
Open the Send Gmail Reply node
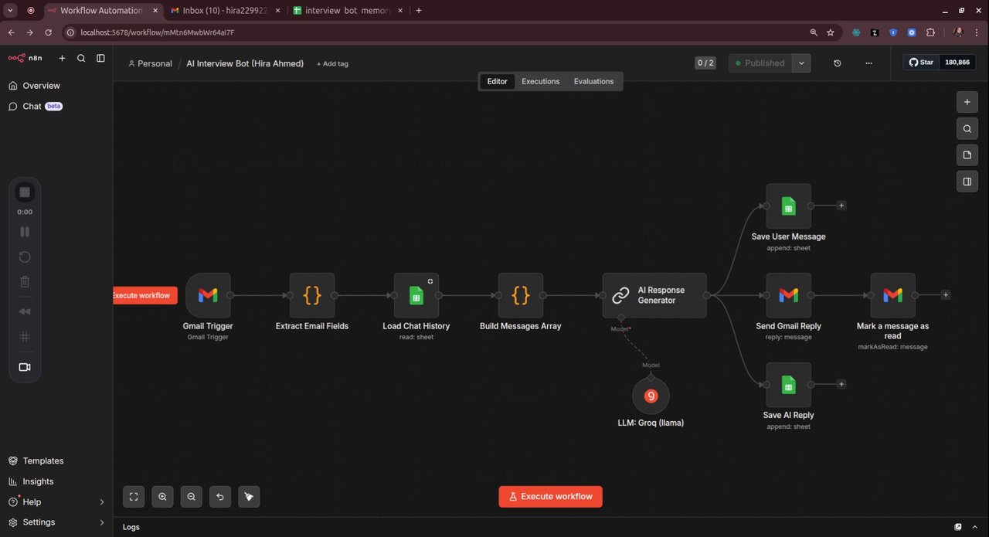[x=788, y=295]
